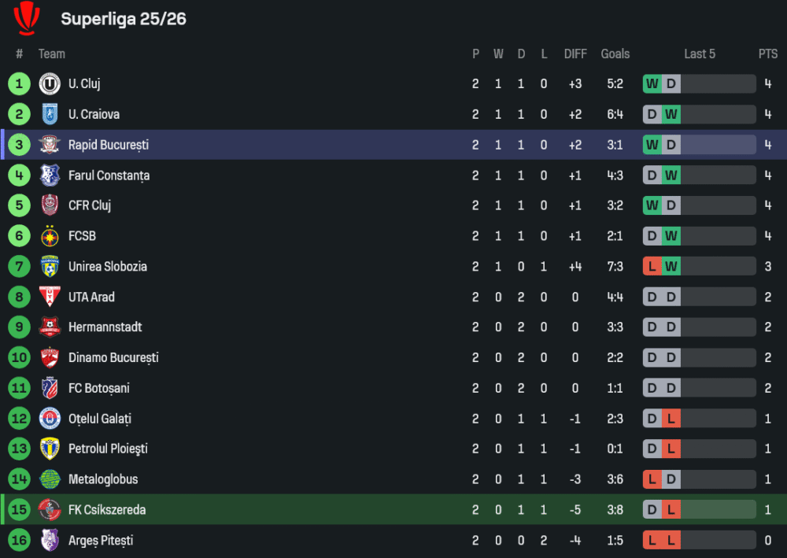Click the Farul Constanța club crest
The image size is (787, 558).
[x=50, y=176]
